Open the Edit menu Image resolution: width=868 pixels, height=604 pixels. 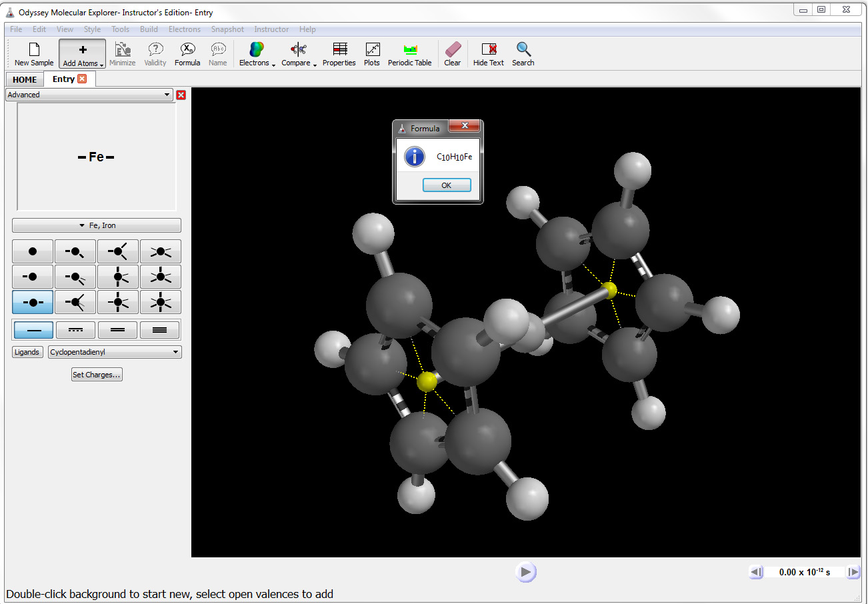[39, 29]
